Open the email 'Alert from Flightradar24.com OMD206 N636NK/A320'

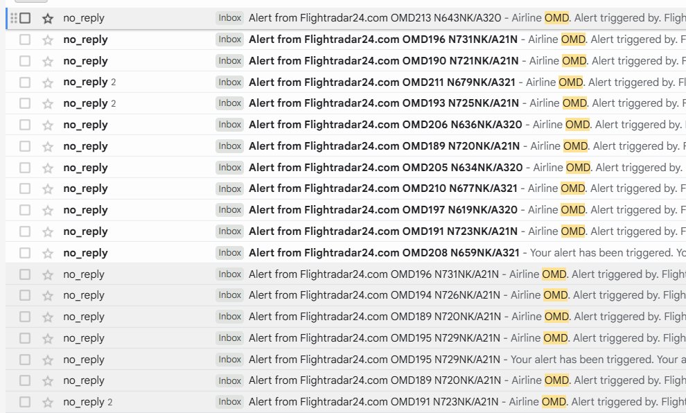385,125
